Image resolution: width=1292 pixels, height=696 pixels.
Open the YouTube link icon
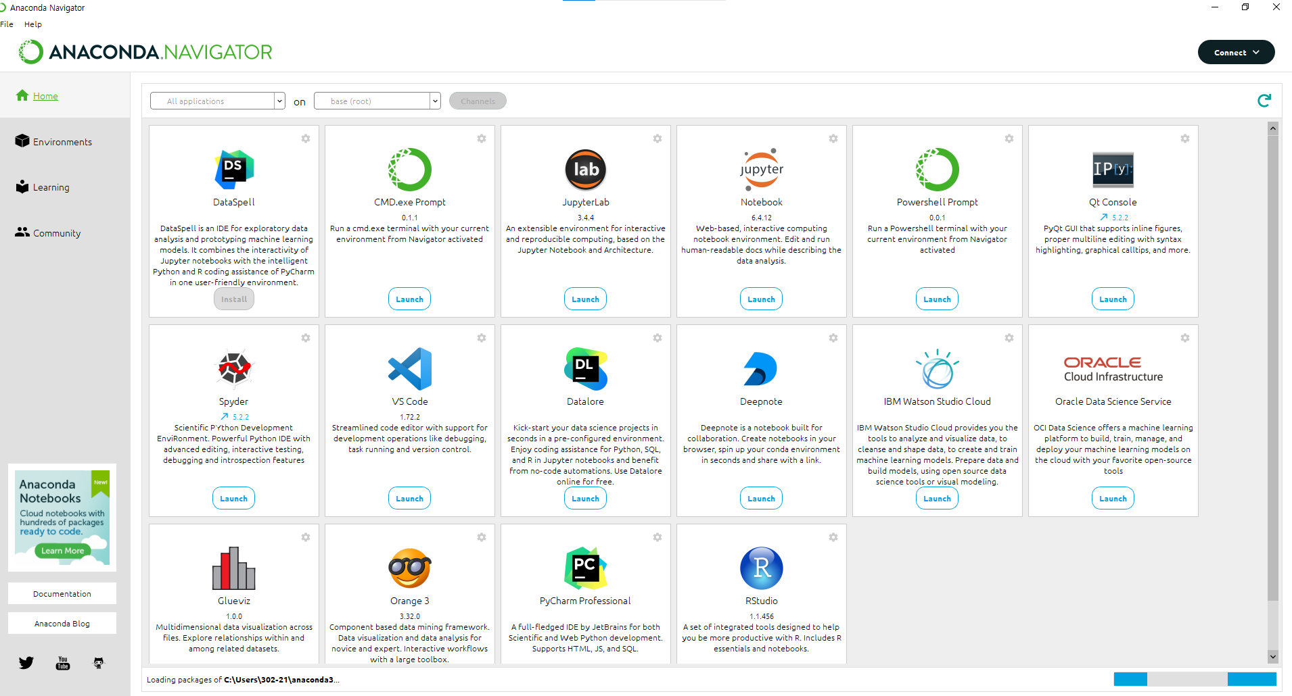click(63, 663)
